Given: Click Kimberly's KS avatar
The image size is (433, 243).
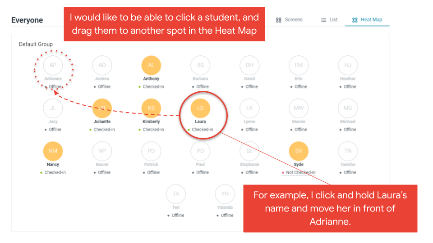Looking at the screenshot, I should coord(151,108).
